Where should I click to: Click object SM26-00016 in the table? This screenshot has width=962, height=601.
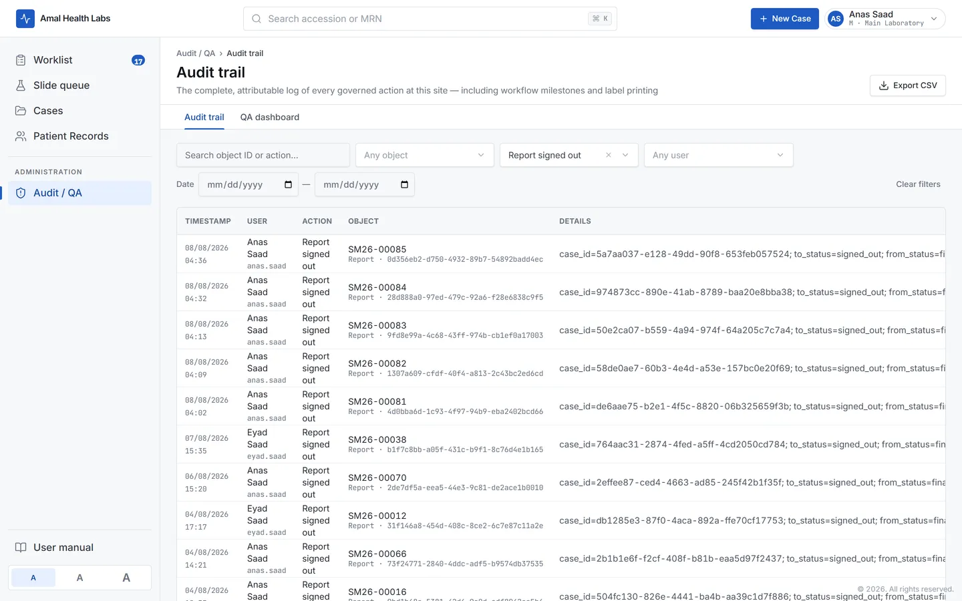[x=377, y=592]
